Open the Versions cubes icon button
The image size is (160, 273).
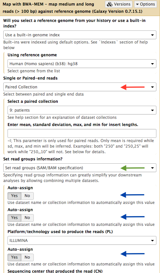click(118, 4)
